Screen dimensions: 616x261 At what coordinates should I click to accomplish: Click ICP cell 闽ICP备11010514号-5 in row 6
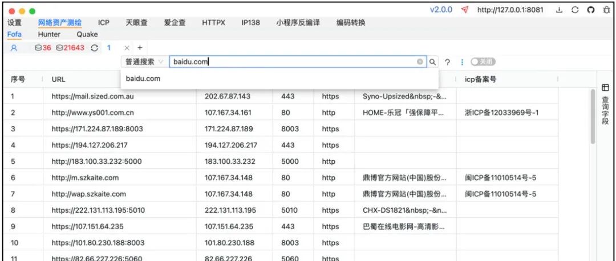[501, 178]
